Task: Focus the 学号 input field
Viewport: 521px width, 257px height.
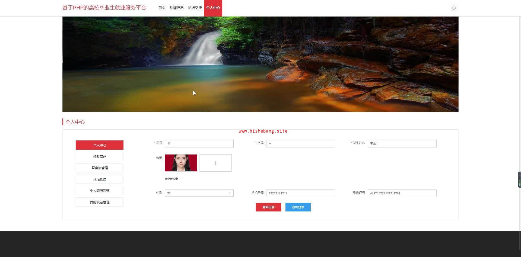Action: (199, 143)
